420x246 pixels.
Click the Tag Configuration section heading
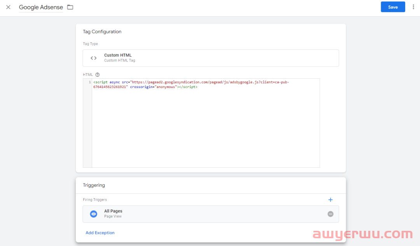coord(102,32)
